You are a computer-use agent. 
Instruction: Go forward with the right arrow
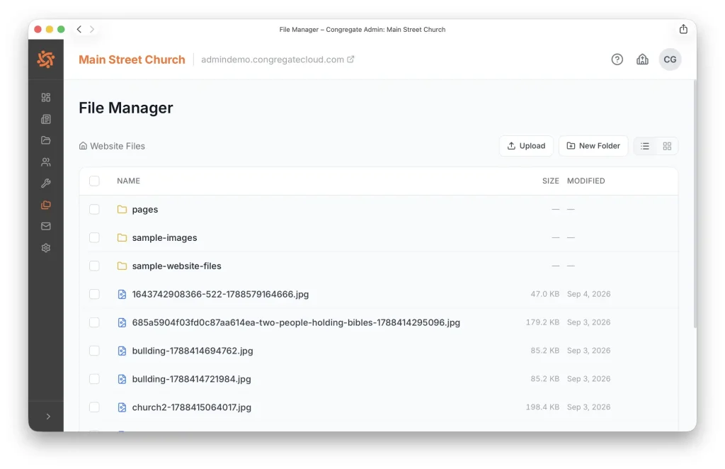click(92, 29)
